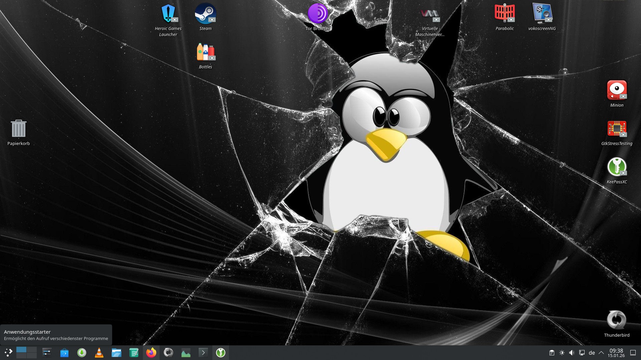641x360 pixels.
Task: Open network connections tray icon
Action: pos(582,353)
